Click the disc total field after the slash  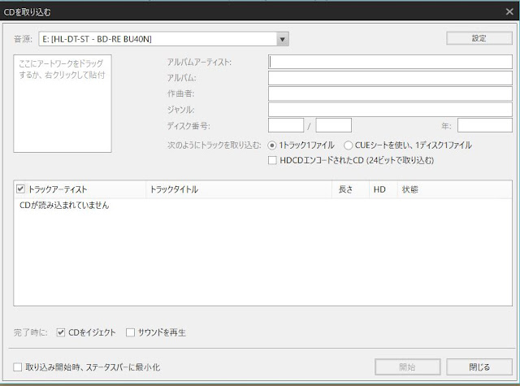[x=334, y=125]
